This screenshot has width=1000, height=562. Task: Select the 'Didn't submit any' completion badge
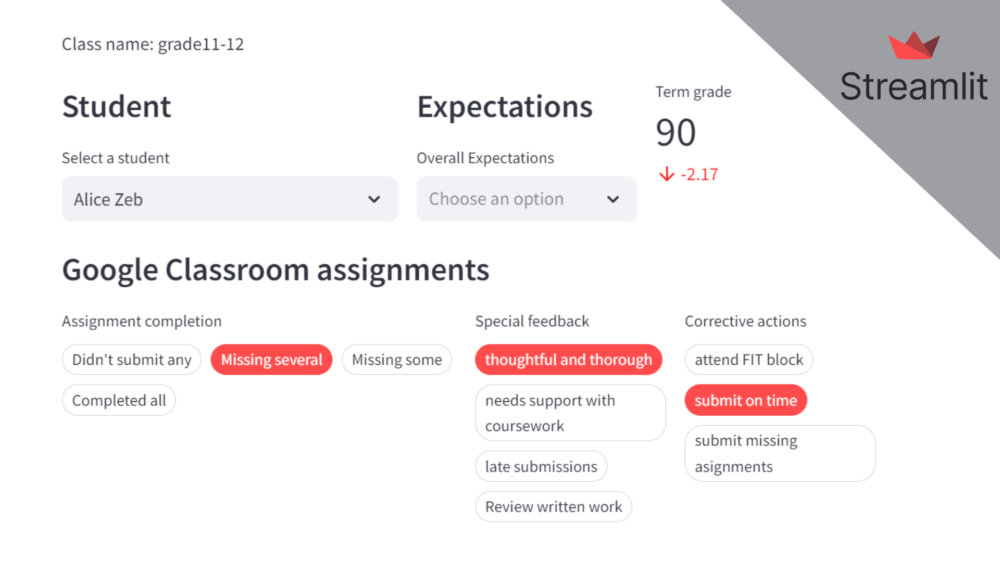coord(133,359)
